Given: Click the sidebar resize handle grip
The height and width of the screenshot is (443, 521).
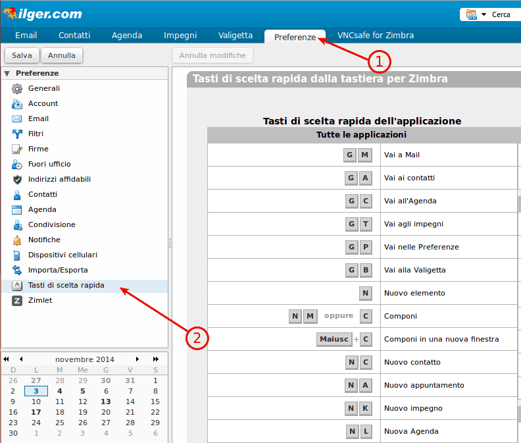Looking at the screenshot, I should click(x=170, y=243).
